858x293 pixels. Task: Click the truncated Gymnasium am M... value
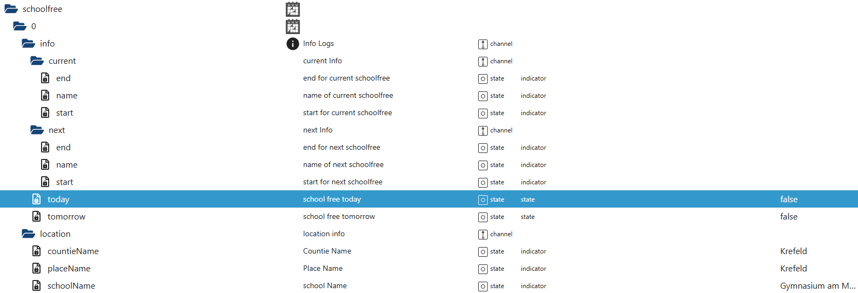pyautogui.click(x=817, y=286)
